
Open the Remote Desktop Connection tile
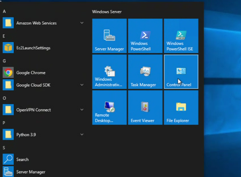click(109, 107)
